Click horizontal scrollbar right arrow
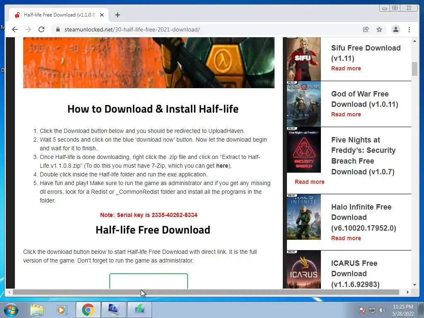This screenshot has height=318, width=424. click(x=407, y=292)
